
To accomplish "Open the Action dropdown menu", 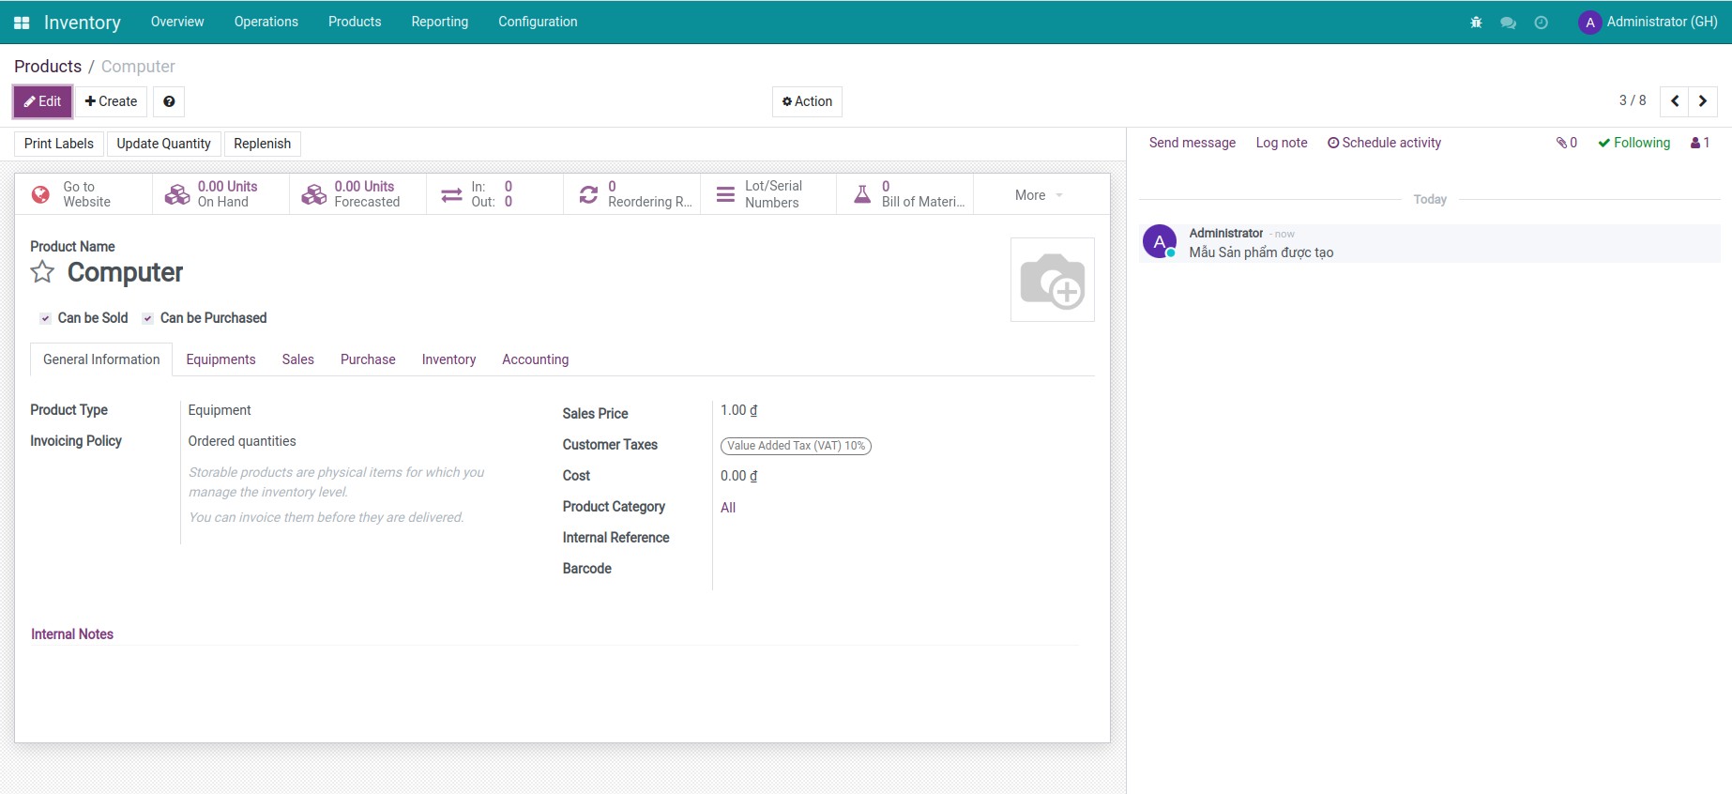I will pyautogui.click(x=807, y=101).
